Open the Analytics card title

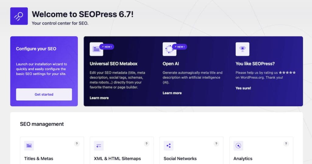243,159
